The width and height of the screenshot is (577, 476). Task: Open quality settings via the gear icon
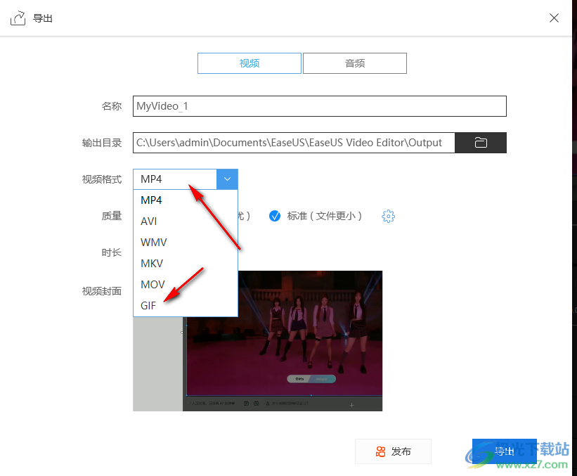tap(388, 217)
